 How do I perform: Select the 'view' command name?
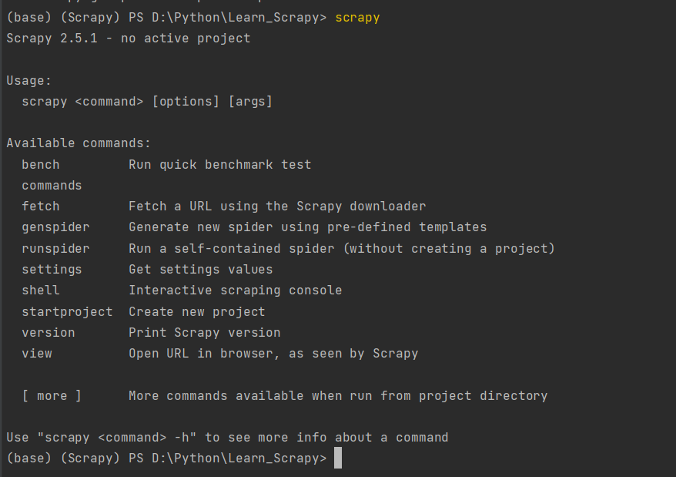pyautogui.click(x=37, y=354)
